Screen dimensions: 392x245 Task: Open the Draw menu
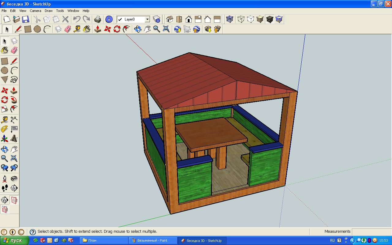pos(49,11)
